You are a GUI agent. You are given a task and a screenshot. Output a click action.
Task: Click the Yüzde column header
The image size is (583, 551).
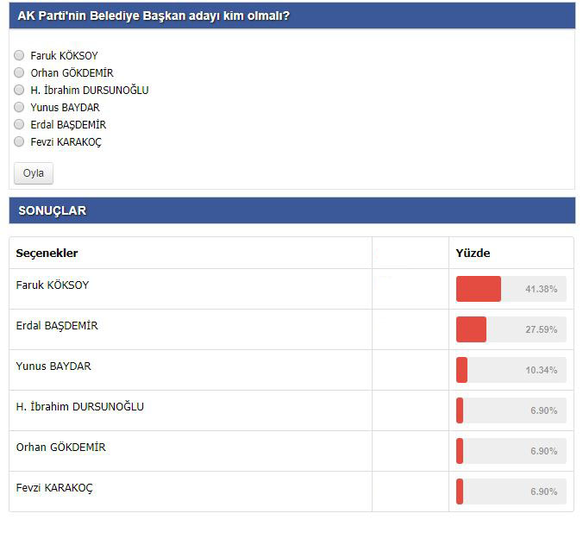473,254
